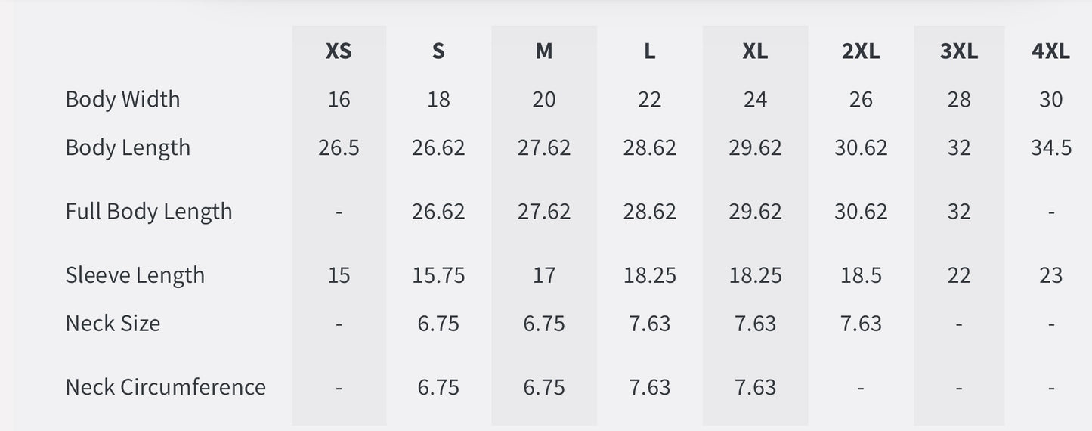Click Sleeve Length value 15.75 for S

pos(438,274)
